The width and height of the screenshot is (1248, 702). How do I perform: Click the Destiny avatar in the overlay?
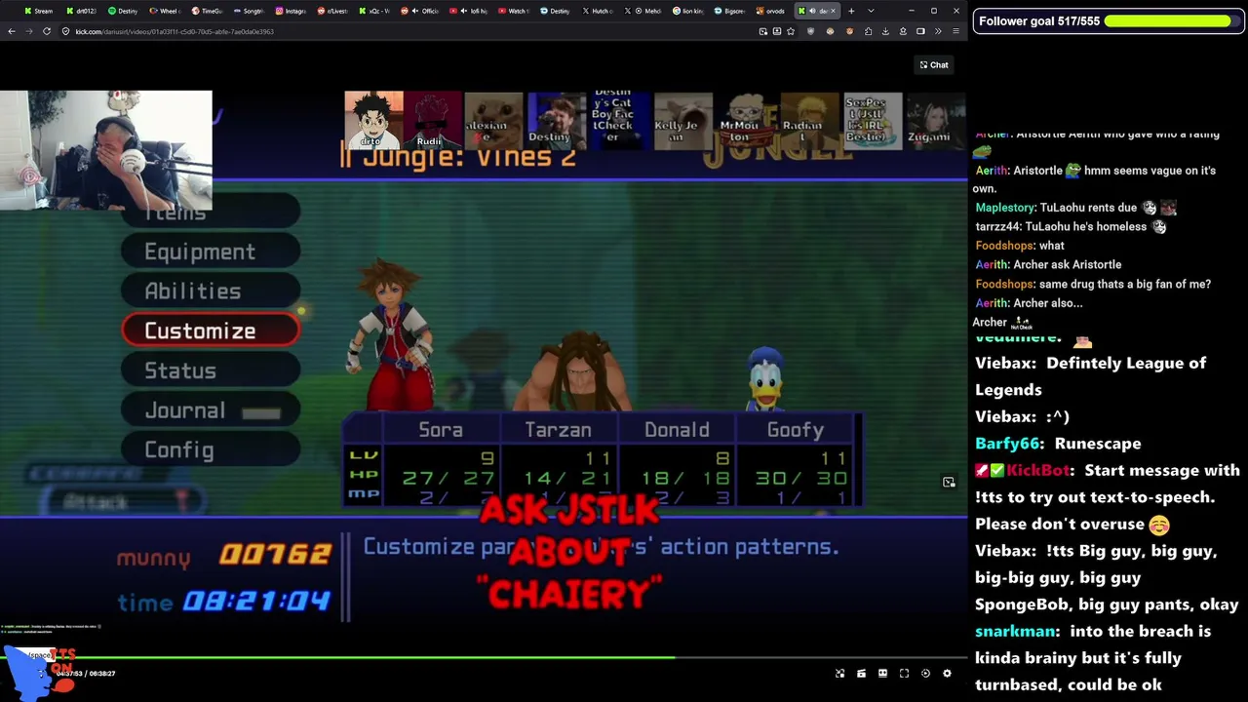[557, 120]
